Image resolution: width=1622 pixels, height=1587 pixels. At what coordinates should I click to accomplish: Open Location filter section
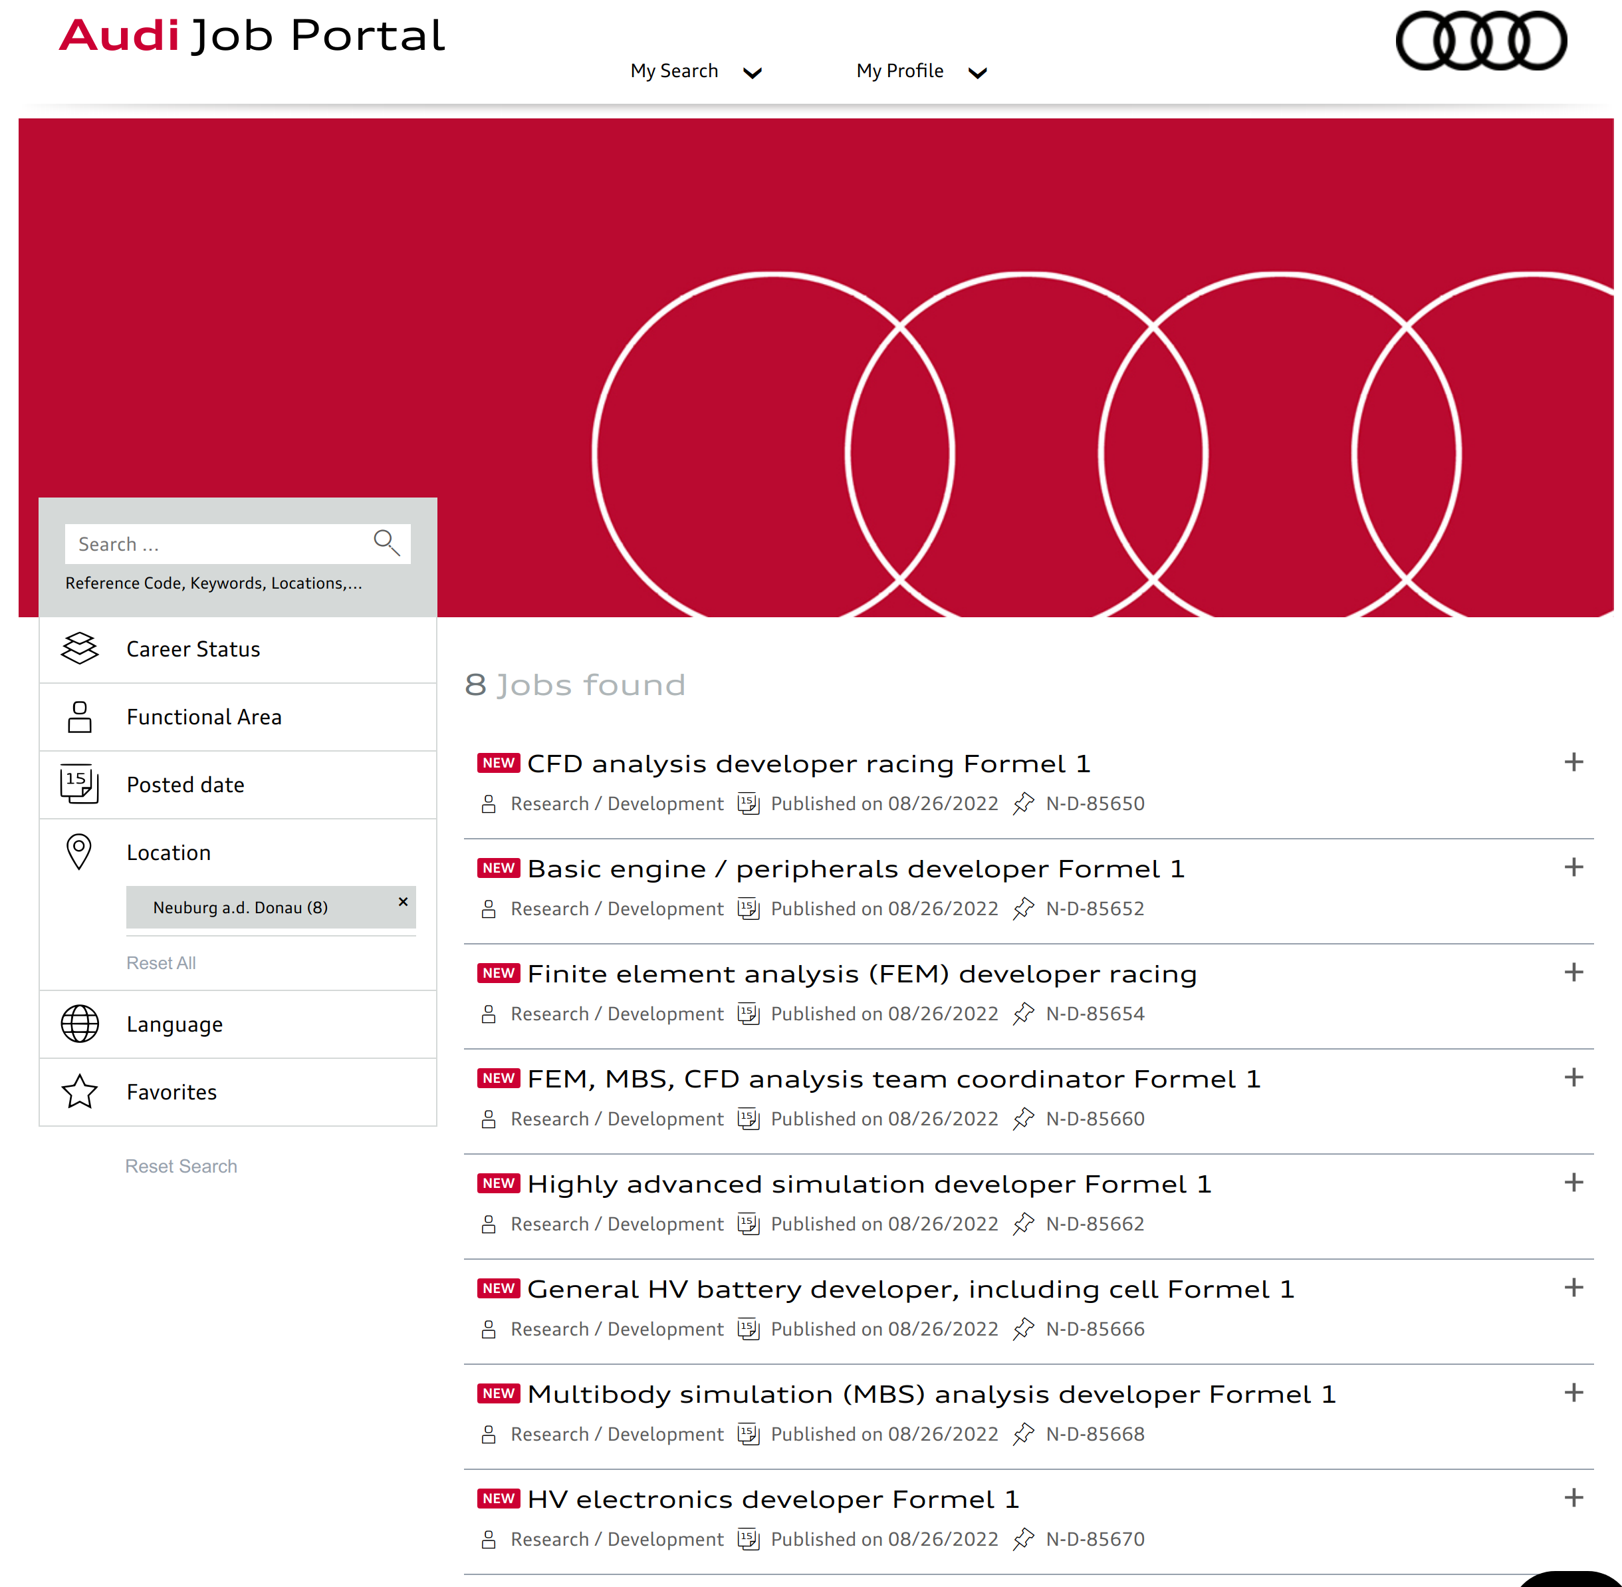pyautogui.click(x=237, y=852)
